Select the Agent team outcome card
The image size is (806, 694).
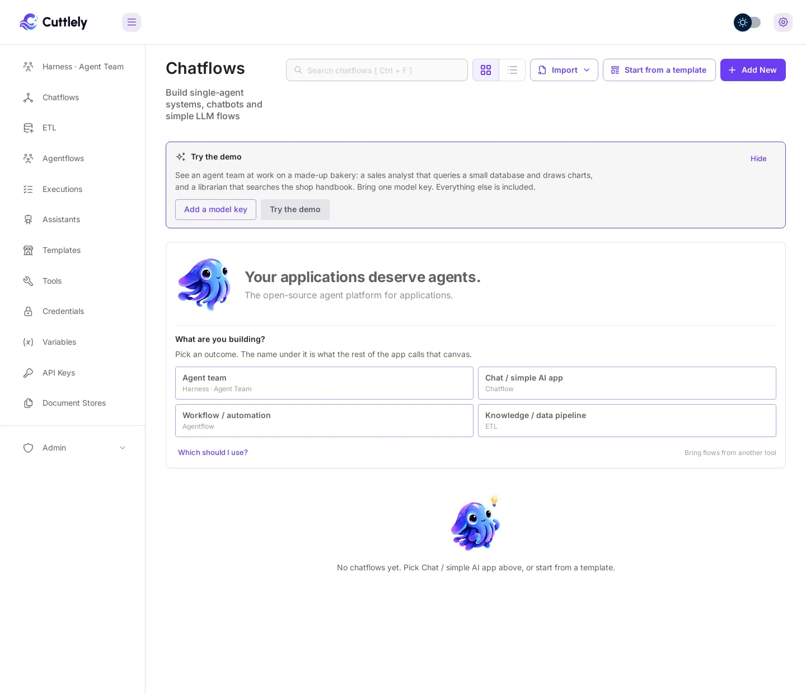click(324, 383)
